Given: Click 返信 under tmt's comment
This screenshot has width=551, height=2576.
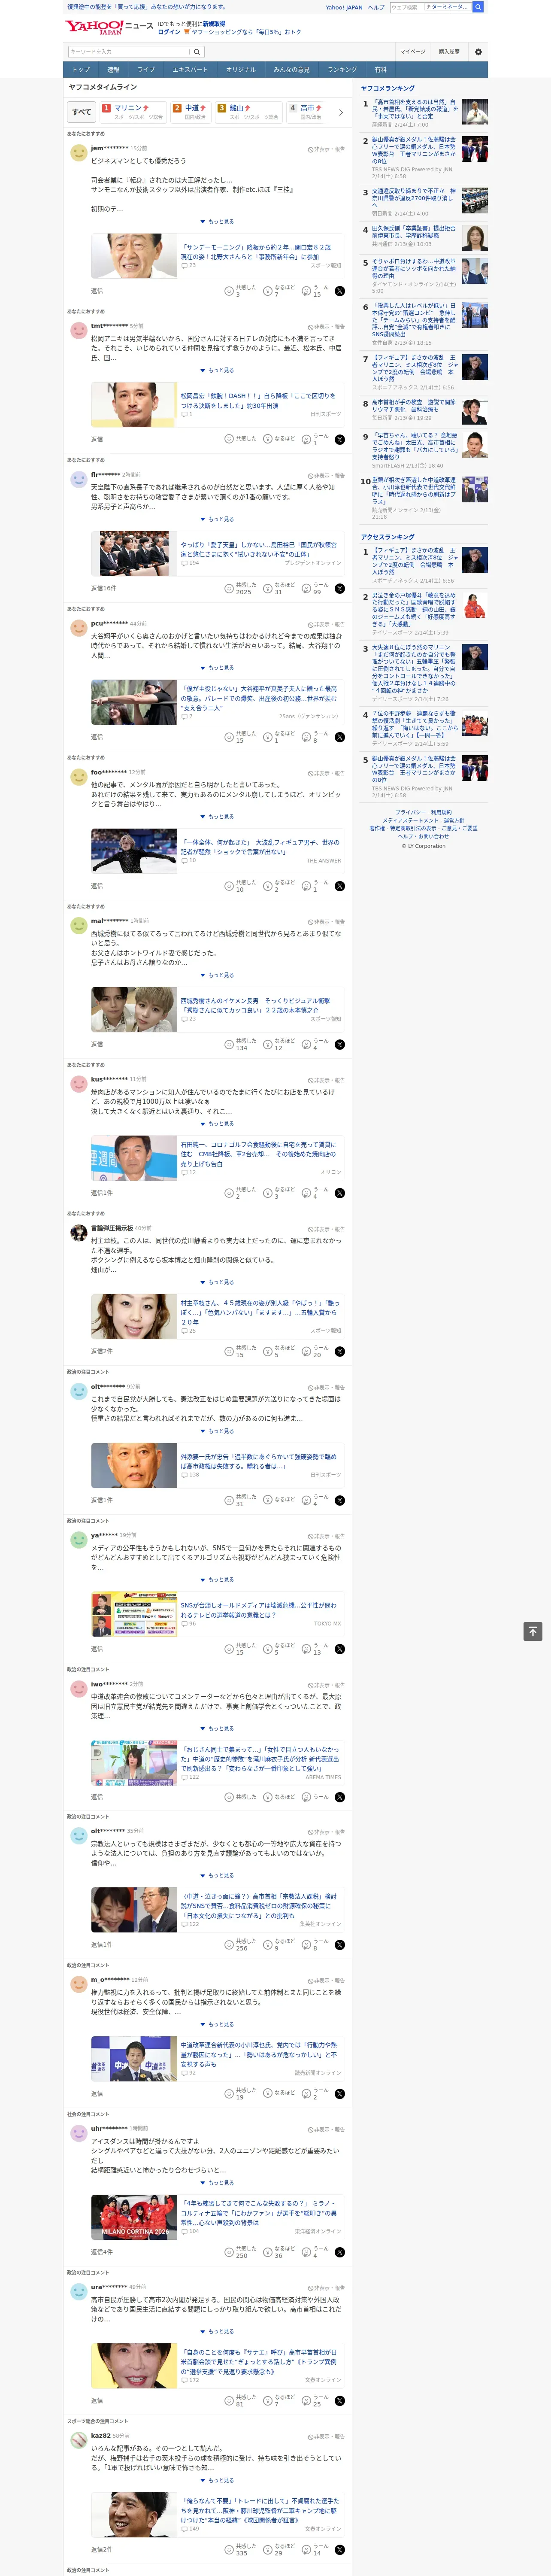Looking at the screenshot, I should pyautogui.click(x=97, y=439).
